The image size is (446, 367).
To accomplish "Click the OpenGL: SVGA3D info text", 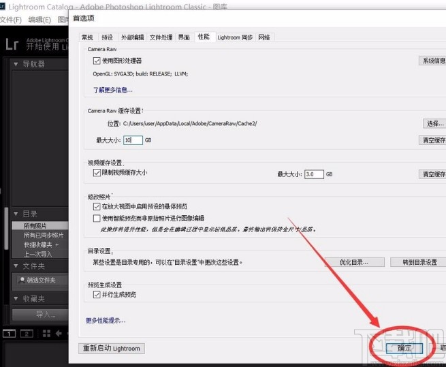I will pyautogui.click(x=140, y=74).
